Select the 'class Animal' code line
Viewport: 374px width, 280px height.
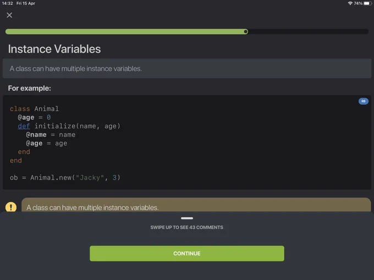point(34,109)
